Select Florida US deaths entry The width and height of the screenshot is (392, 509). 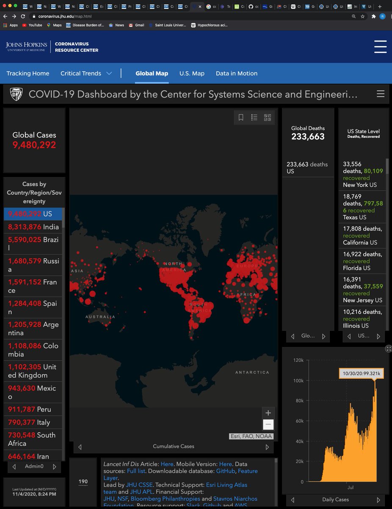[x=363, y=261]
